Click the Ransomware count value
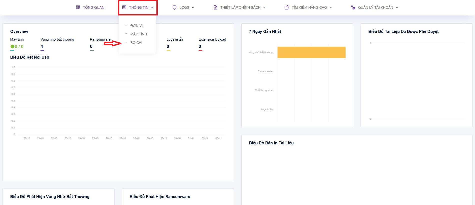 tap(91, 46)
